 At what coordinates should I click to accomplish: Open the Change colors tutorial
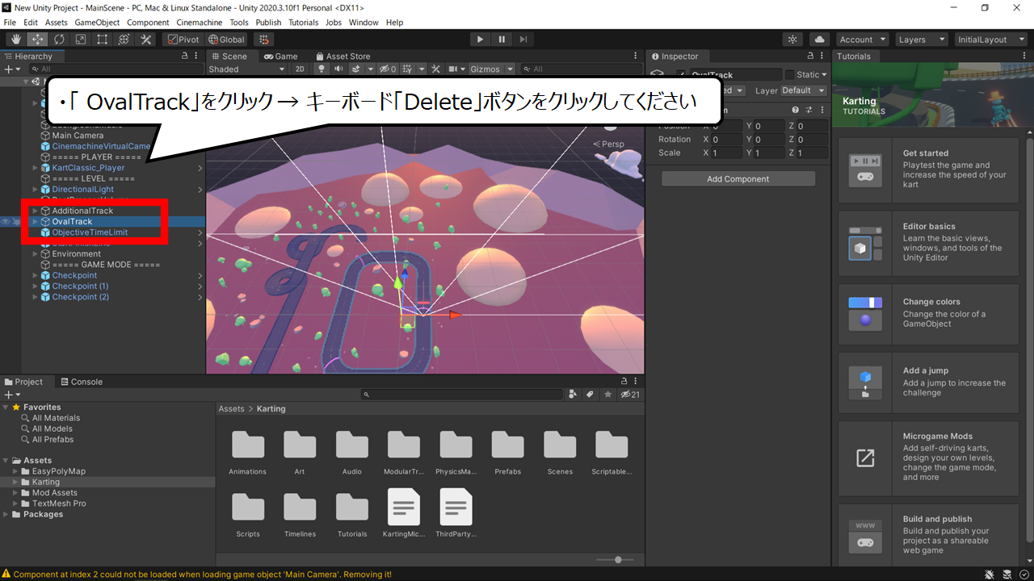[x=929, y=315]
